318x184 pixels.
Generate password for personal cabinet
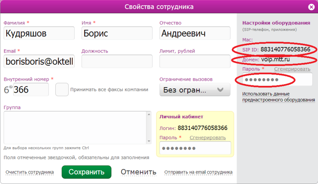click(x=207, y=138)
